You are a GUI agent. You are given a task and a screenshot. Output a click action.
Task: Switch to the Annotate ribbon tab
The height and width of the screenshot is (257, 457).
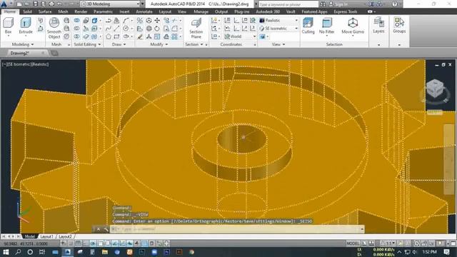coord(144,11)
